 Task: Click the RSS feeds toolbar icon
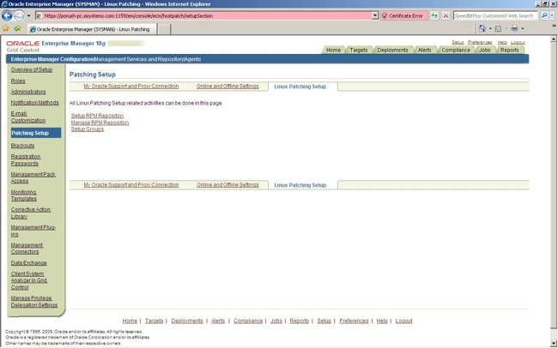click(x=499, y=28)
